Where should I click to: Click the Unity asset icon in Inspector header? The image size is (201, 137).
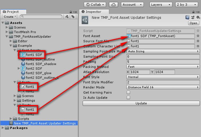[x=85, y=20]
